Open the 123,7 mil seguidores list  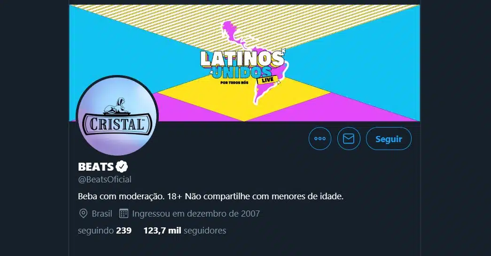coord(185,230)
